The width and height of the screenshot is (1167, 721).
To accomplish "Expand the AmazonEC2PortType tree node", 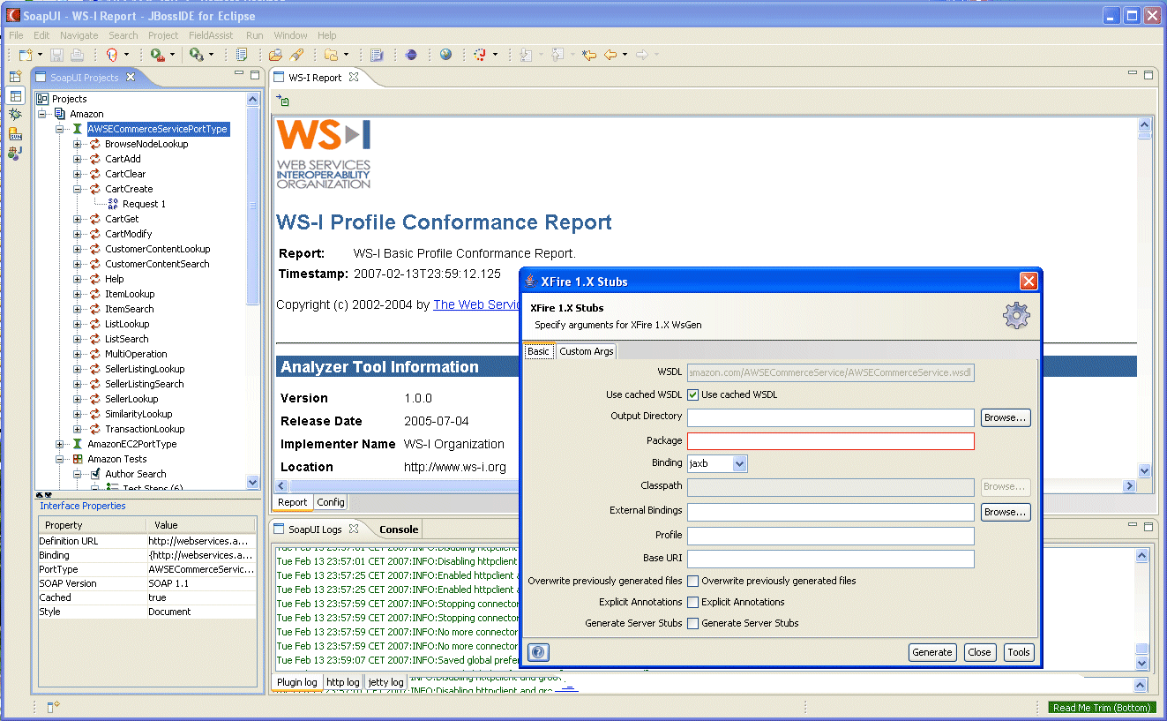I will point(60,444).
